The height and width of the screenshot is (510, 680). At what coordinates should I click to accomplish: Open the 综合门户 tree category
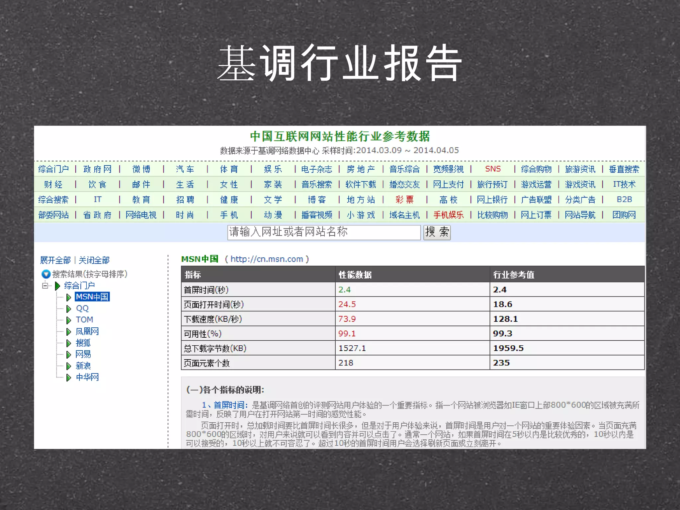point(79,286)
